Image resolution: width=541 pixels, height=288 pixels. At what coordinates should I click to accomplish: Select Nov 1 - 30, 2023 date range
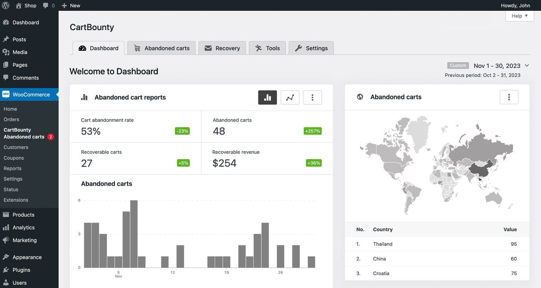click(497, 66)
